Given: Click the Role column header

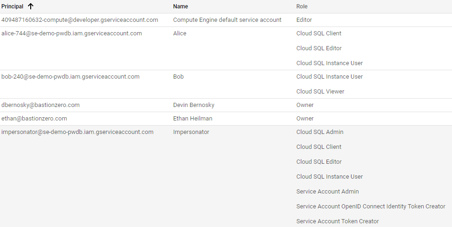Looking at the screenshot, I should (x=302, y=7).
